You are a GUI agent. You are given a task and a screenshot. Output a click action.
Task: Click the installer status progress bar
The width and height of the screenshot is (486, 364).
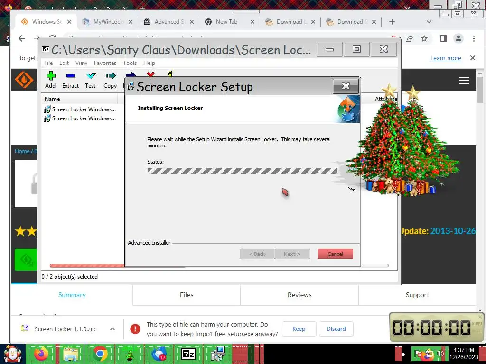(x=243, y=171)
